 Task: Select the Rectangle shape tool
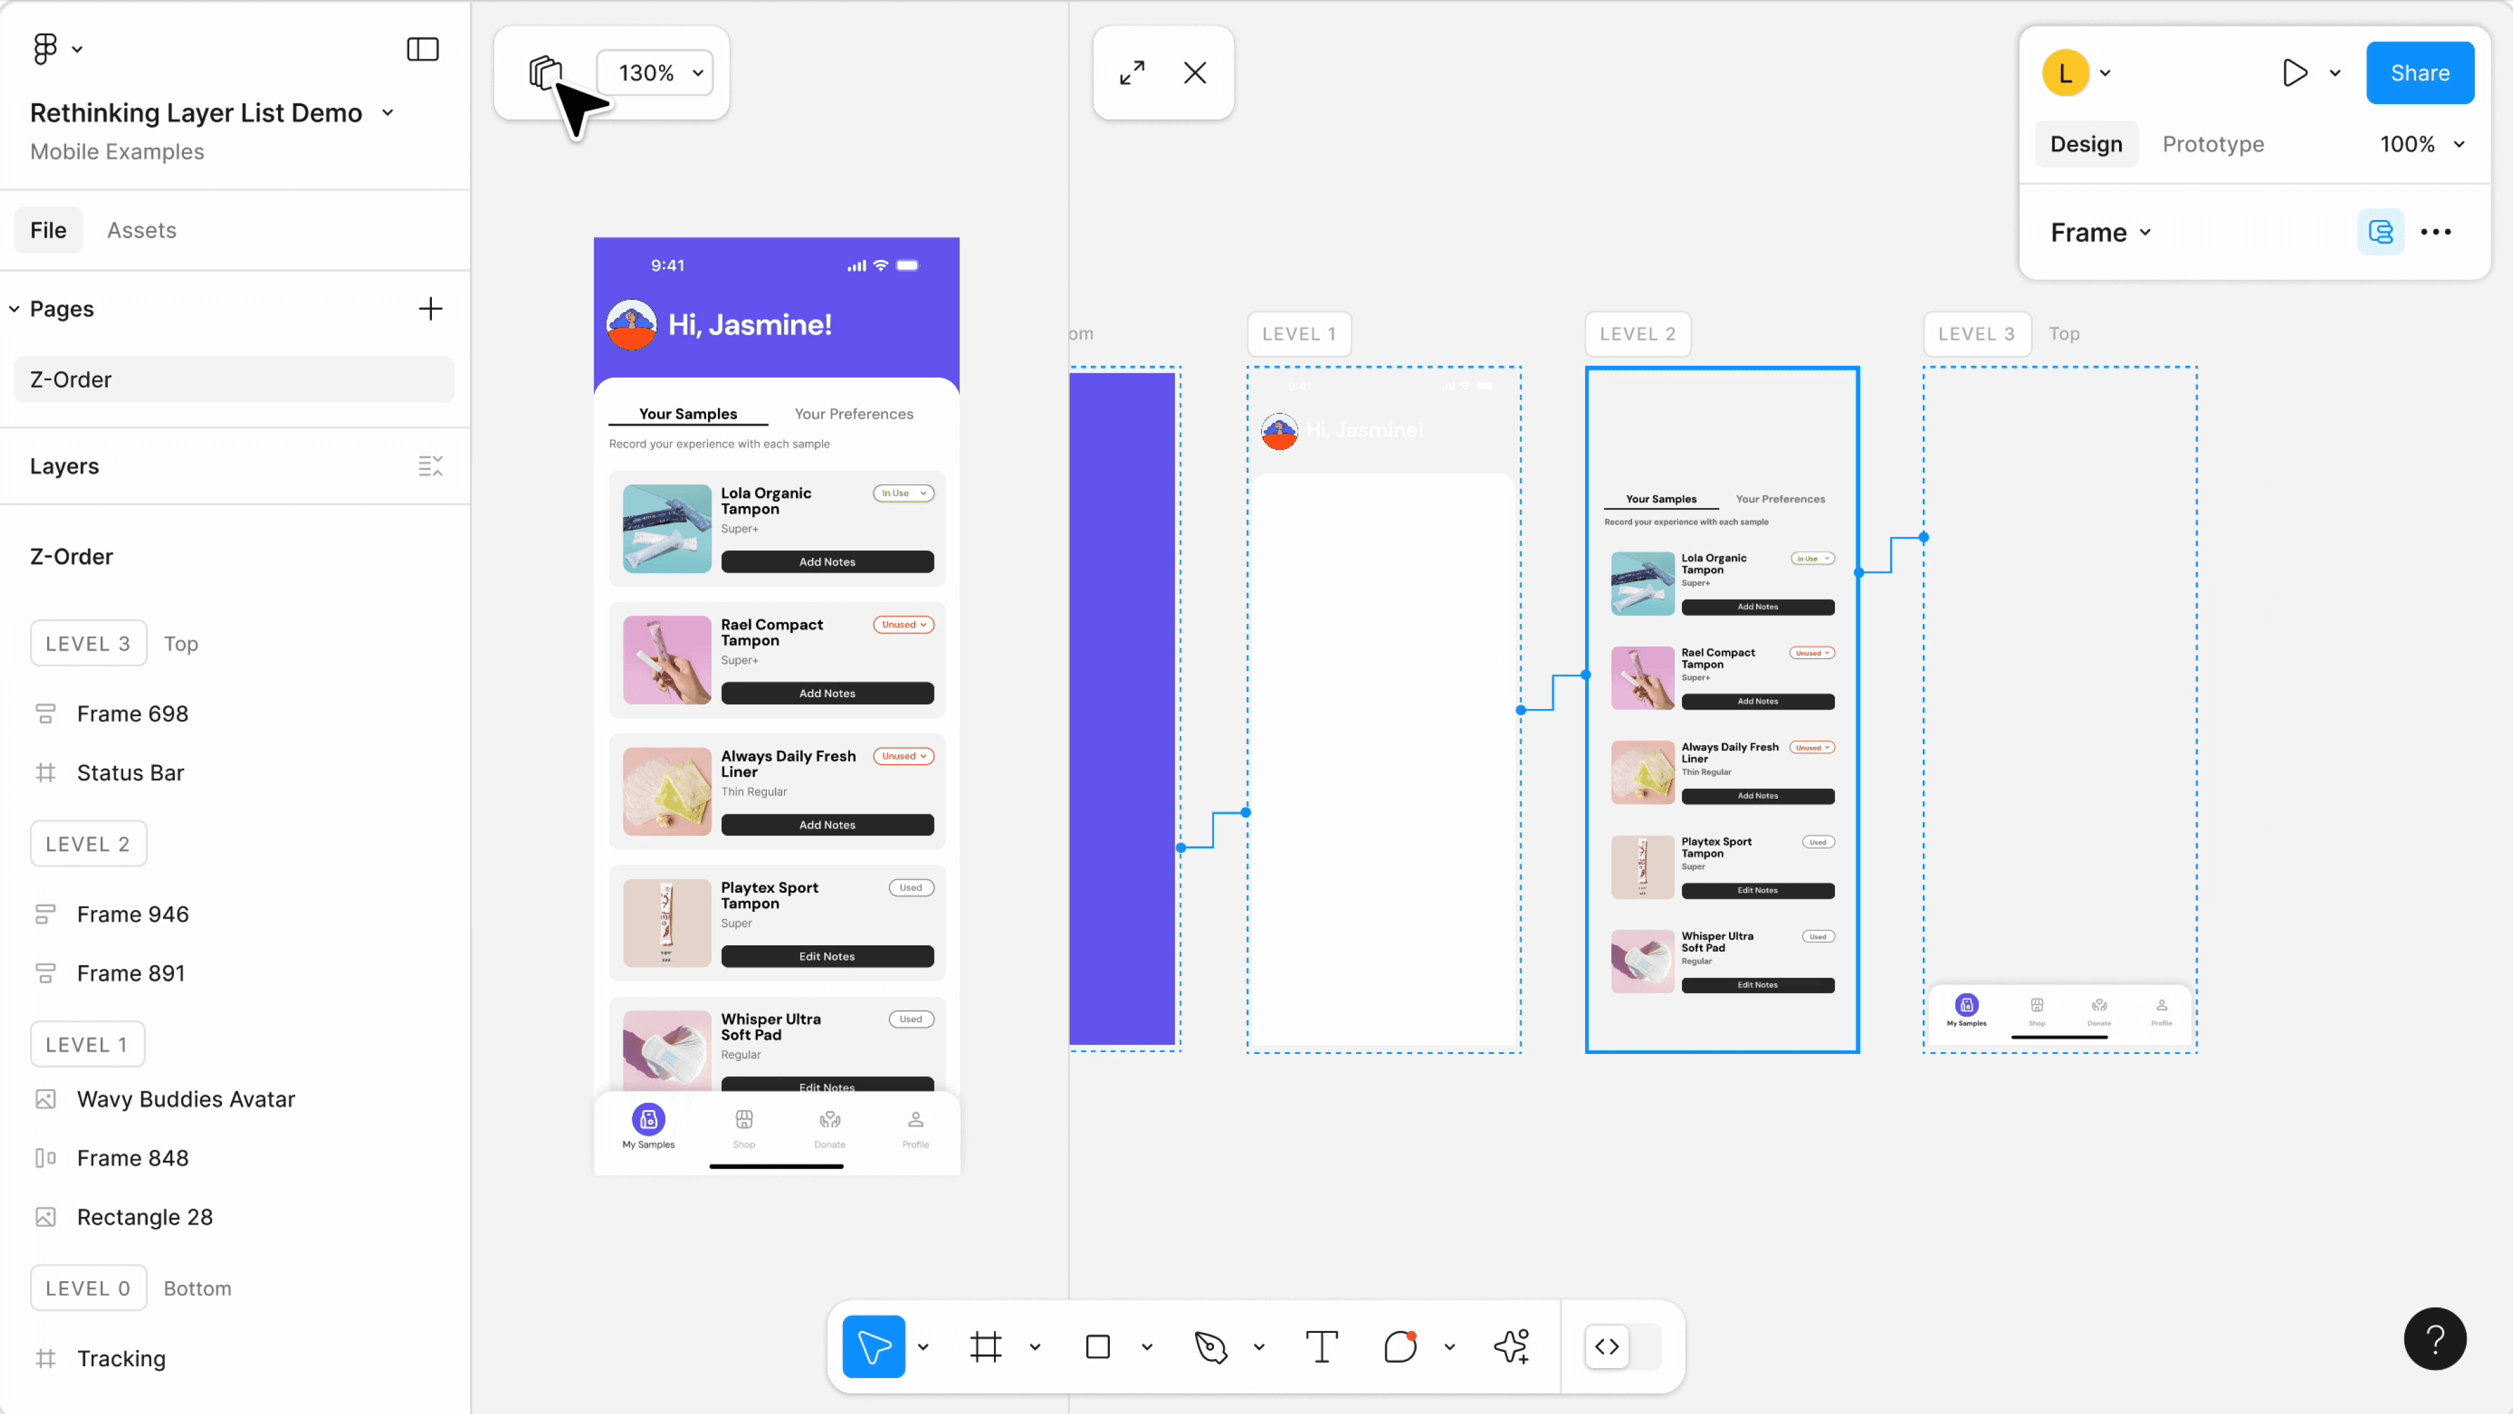(1097, 1347)
